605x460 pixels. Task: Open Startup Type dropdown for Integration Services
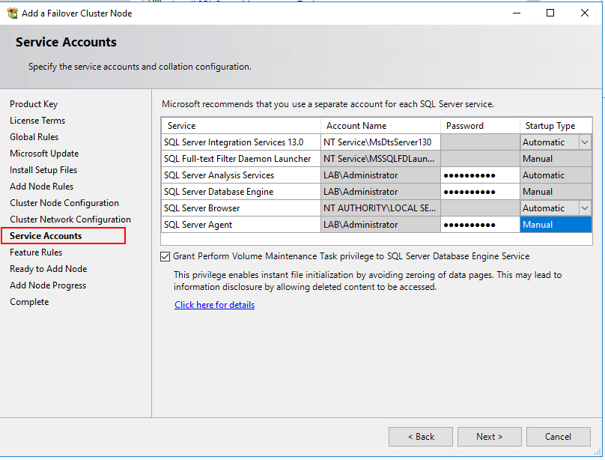pyautogui.click(x=585, y=142)
